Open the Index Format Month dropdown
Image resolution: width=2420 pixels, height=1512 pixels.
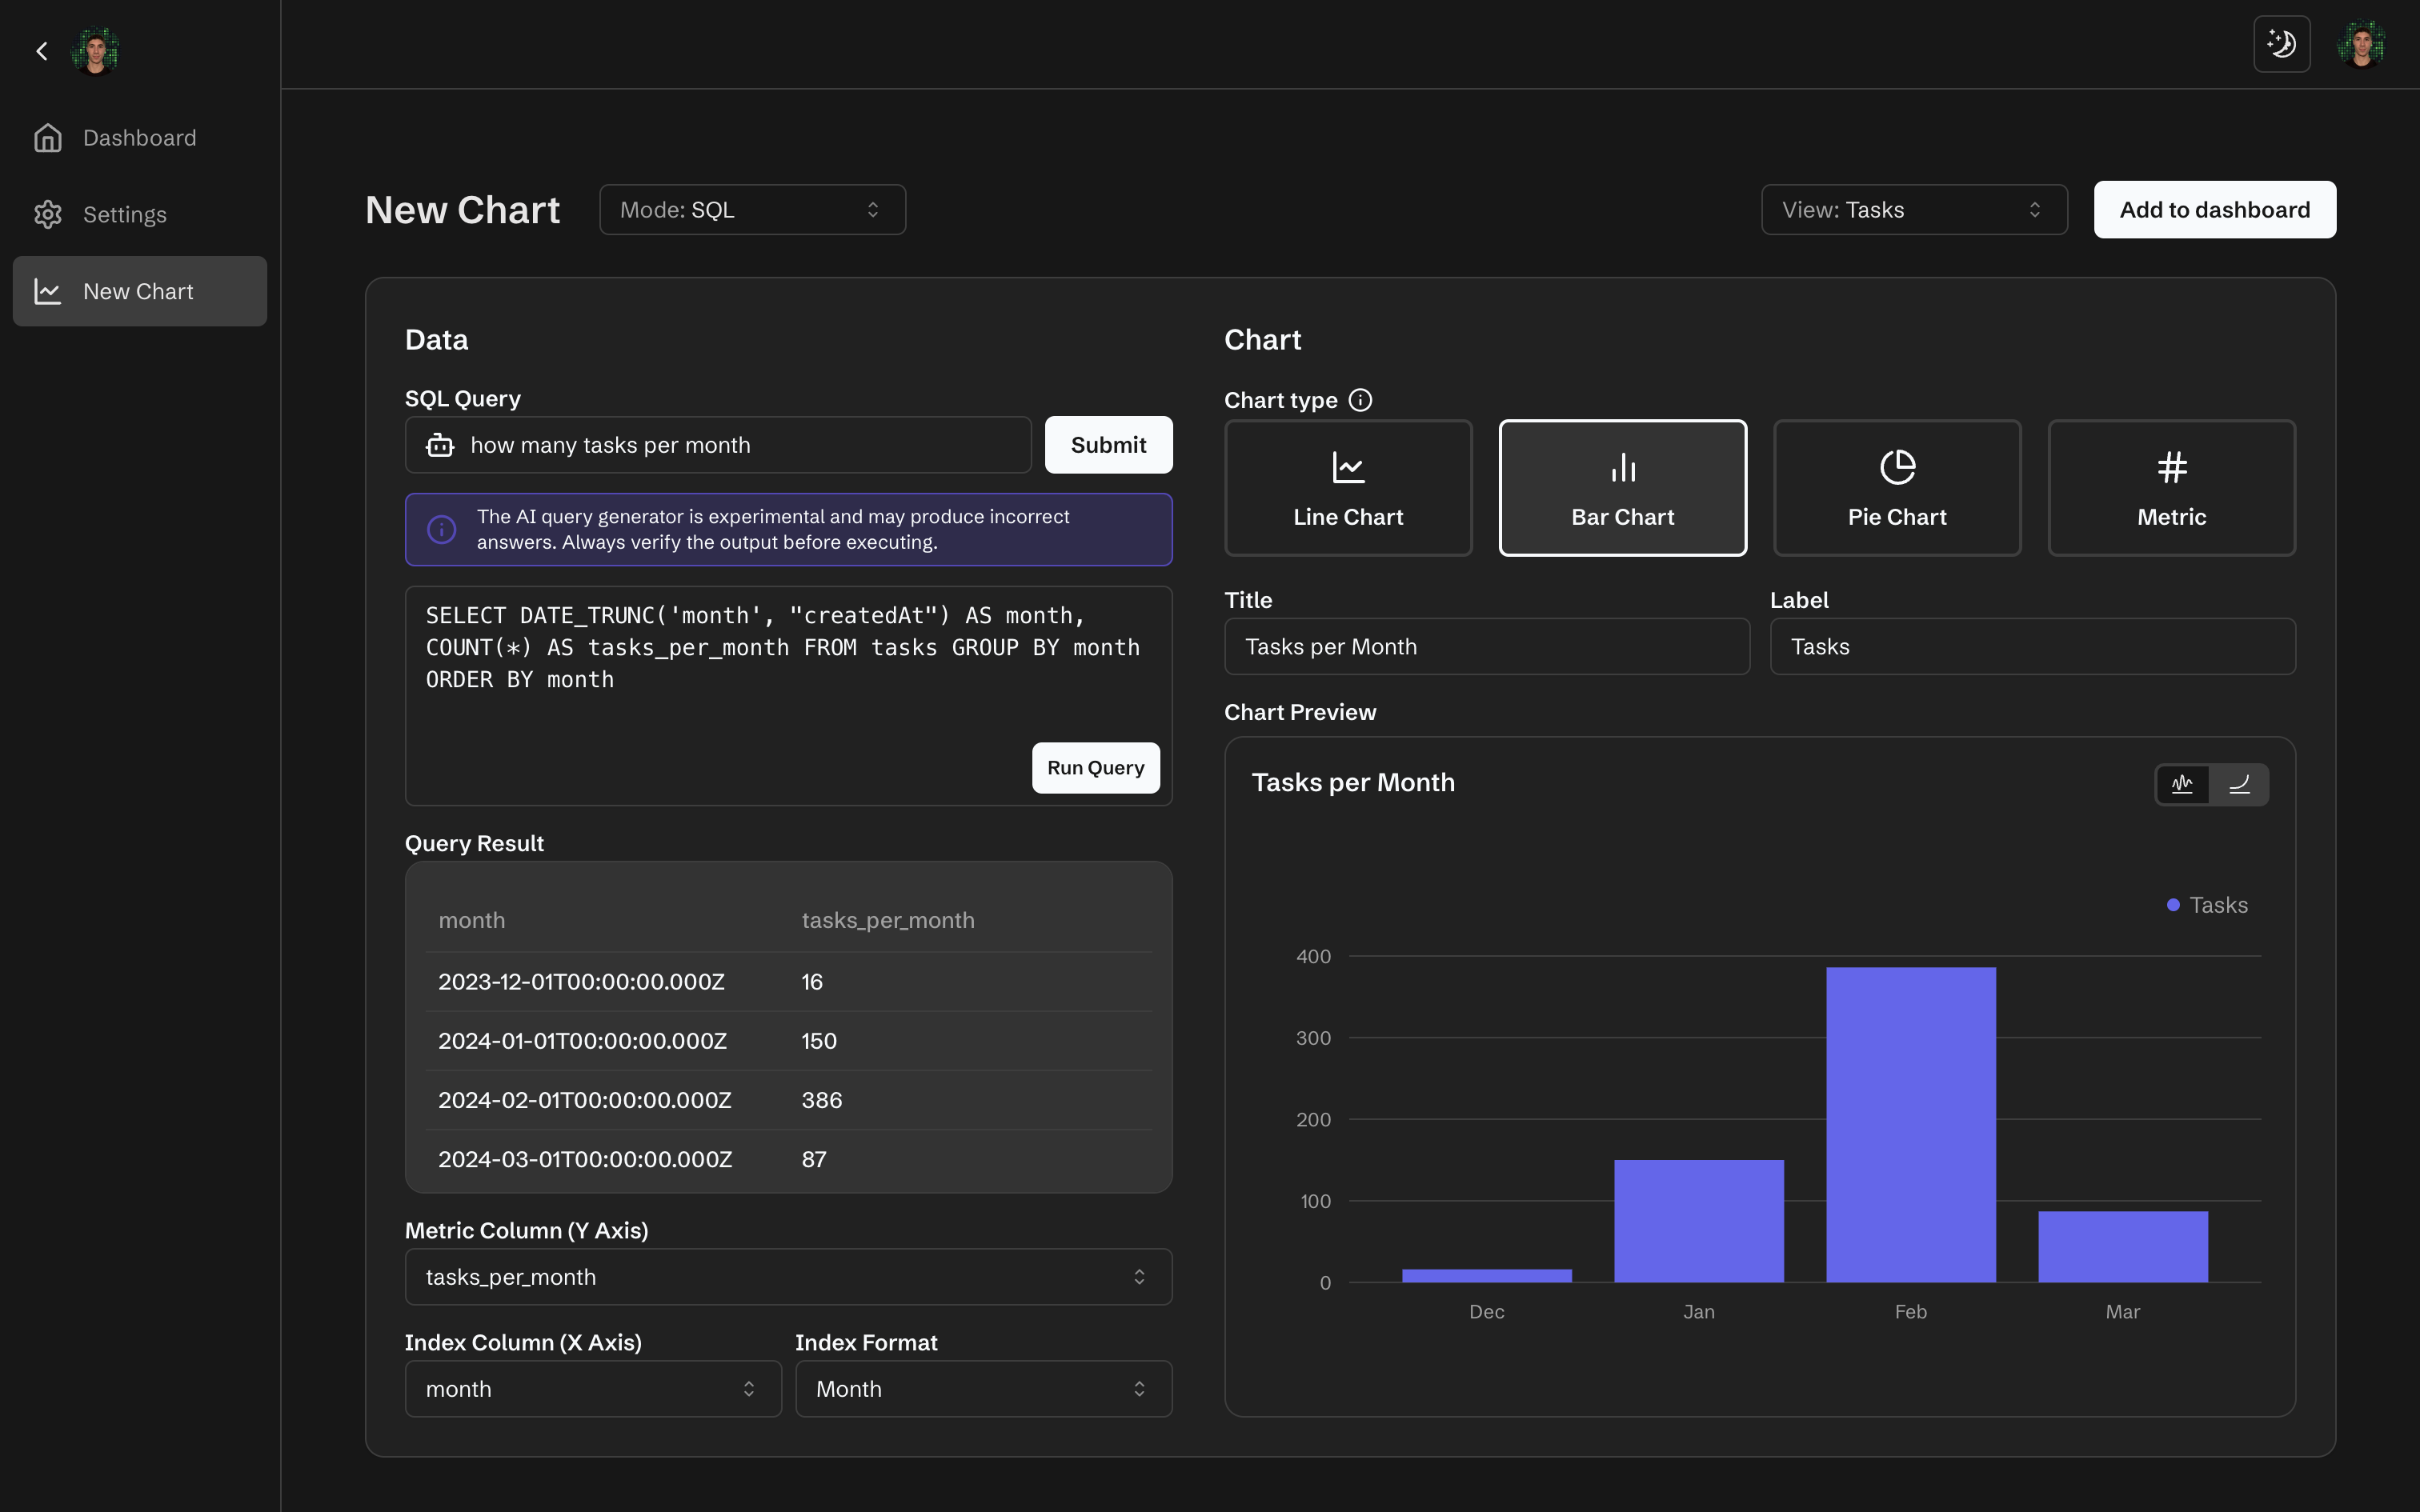click(x=982, y=1389)
